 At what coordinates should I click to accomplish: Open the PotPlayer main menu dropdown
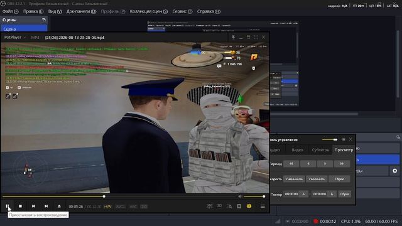pos(15,38)
